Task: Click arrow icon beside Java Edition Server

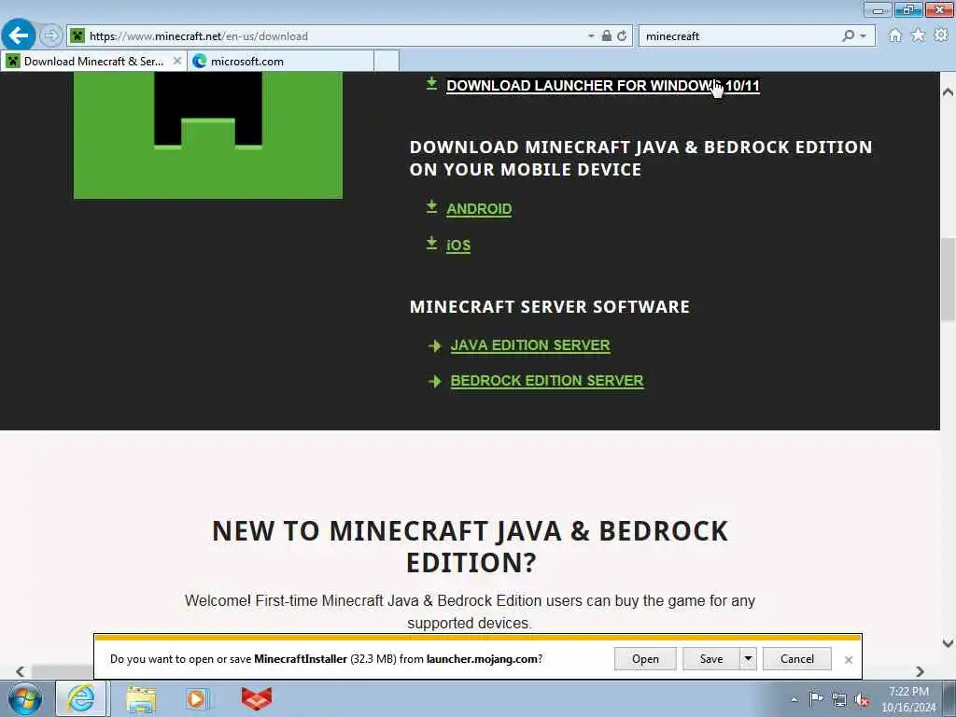Action: 435,346
